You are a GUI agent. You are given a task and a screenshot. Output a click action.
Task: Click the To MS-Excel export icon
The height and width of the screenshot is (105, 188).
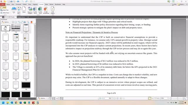40,10
